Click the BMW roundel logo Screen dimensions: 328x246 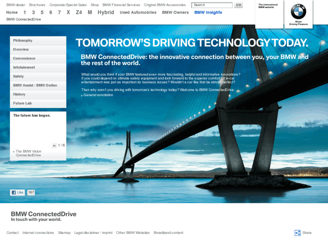[x=298, y=12]
